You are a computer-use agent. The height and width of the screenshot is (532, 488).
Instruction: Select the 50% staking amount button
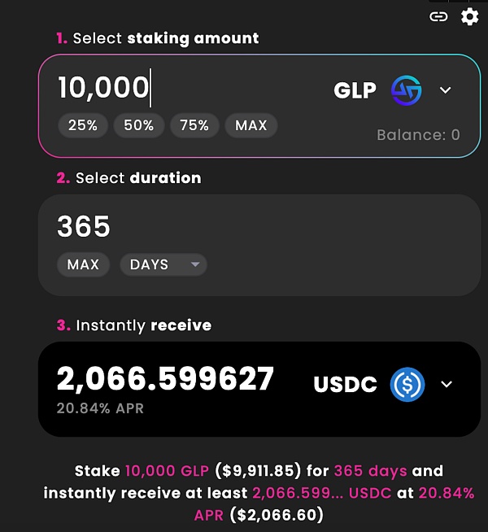coord(138,125)
